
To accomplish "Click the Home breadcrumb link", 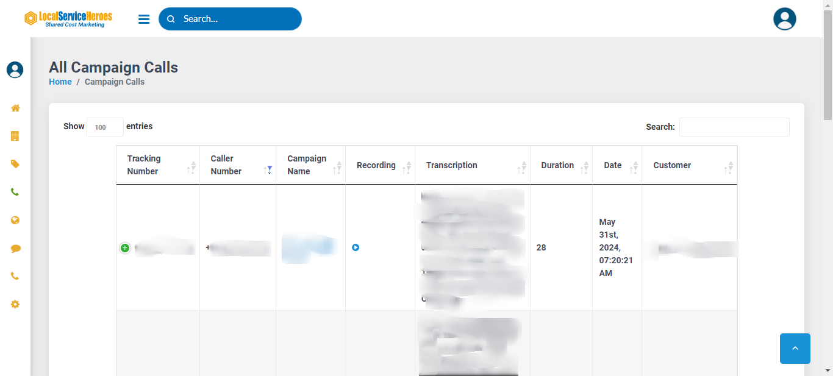I will point(60,82).
